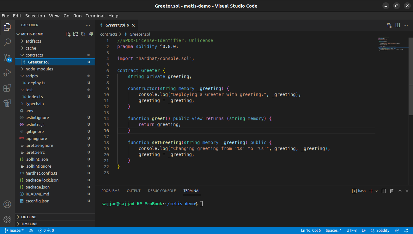413x234 pixels.
Task: Expand the OUTLINE section
Action: click(x=28, y=217)
